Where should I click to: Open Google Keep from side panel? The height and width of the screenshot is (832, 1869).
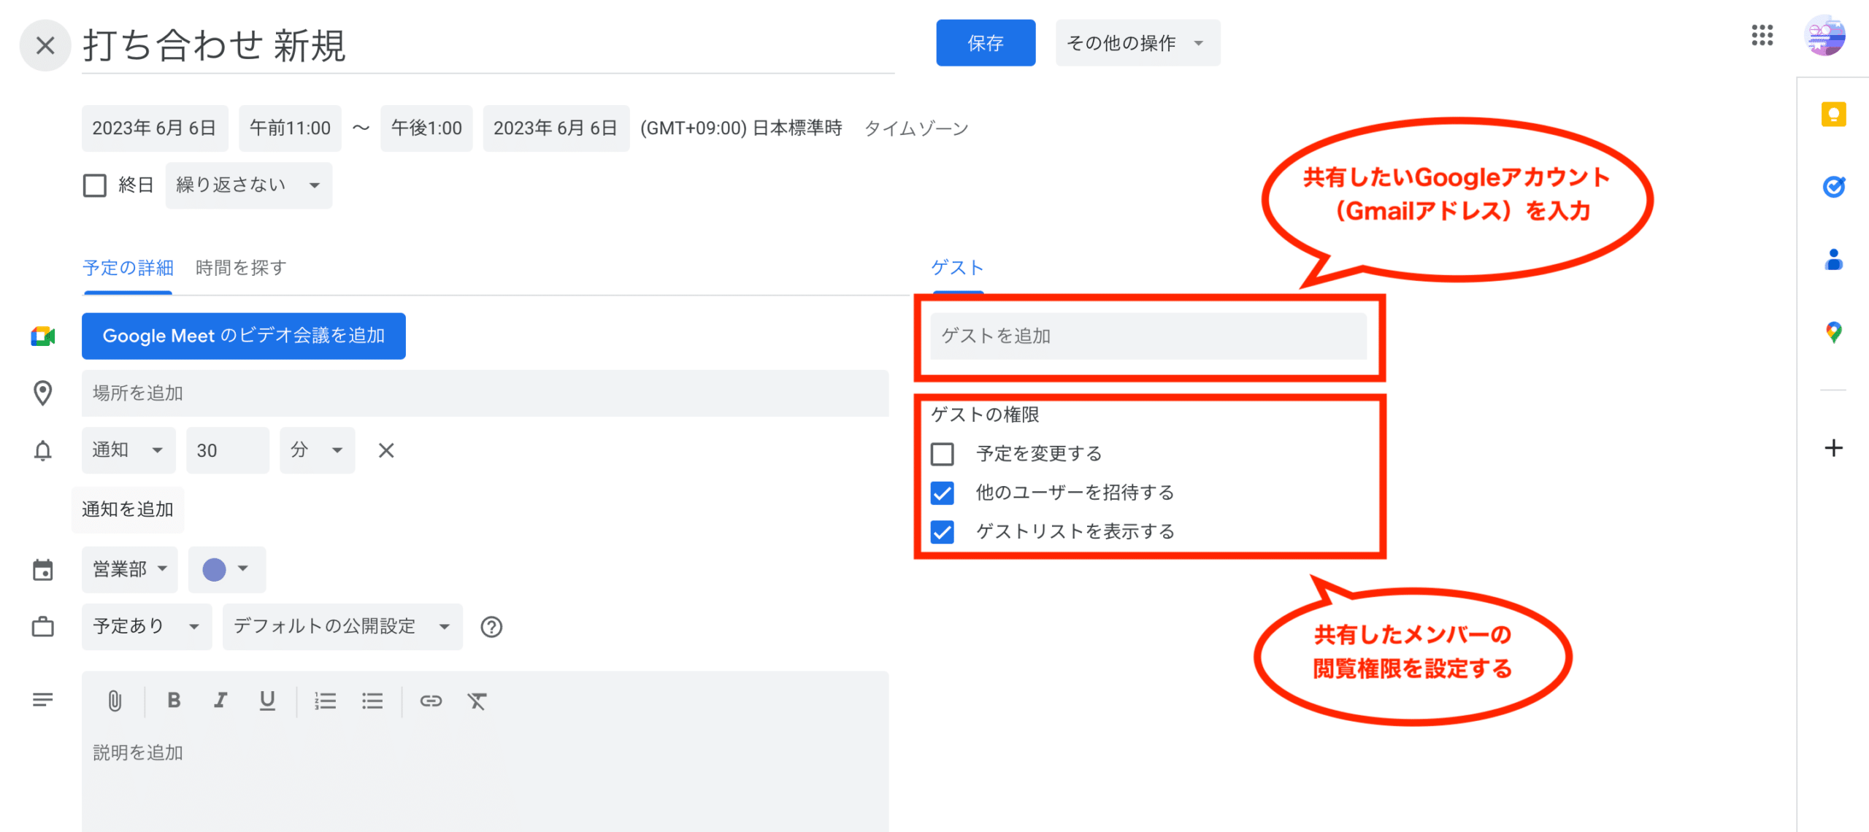point(1833,115)
